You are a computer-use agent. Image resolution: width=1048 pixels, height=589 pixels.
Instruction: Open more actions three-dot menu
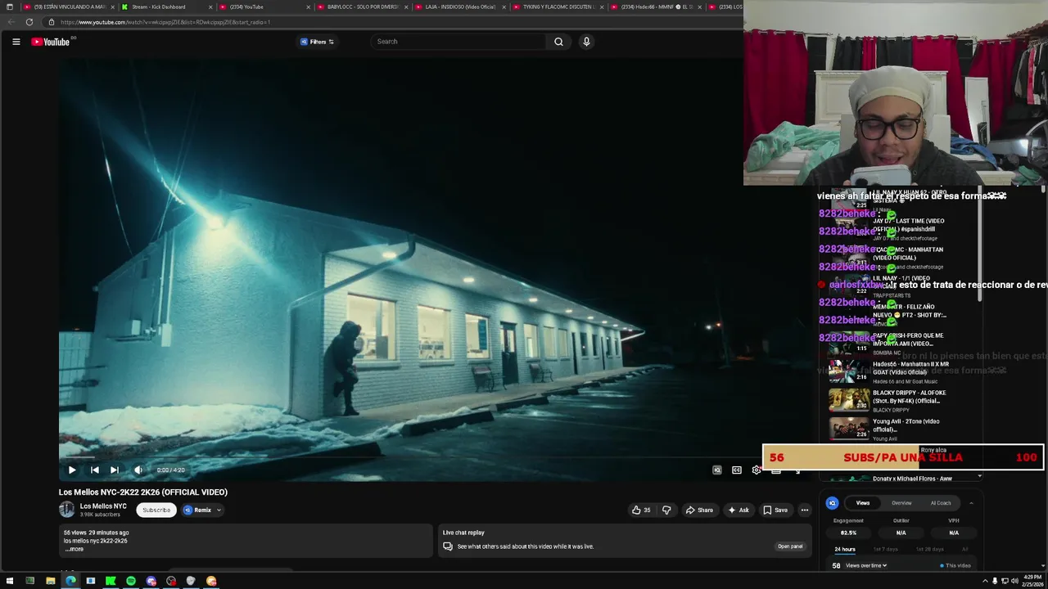coord(805,510)
